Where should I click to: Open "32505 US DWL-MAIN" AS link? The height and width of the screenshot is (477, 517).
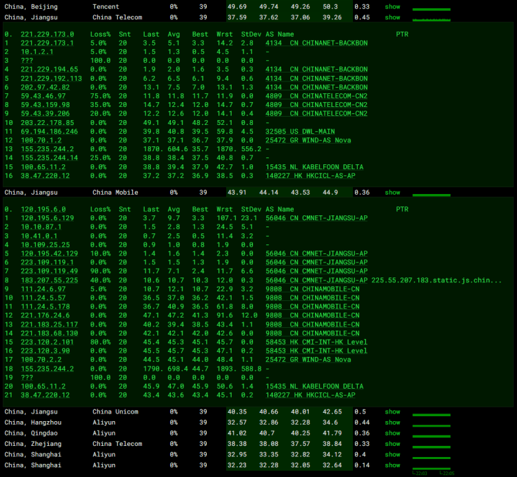(x=300, y=131)
